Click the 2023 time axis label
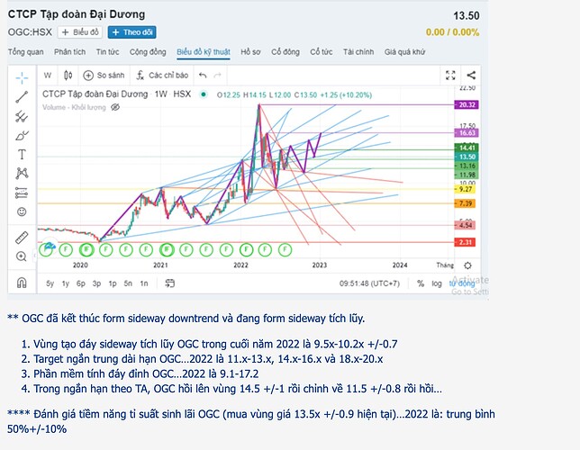Viewport: 580px width, 450px height. 320,265
